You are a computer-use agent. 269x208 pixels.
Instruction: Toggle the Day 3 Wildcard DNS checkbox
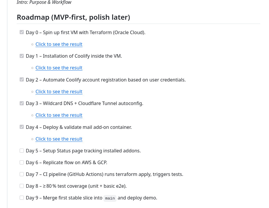22,103
